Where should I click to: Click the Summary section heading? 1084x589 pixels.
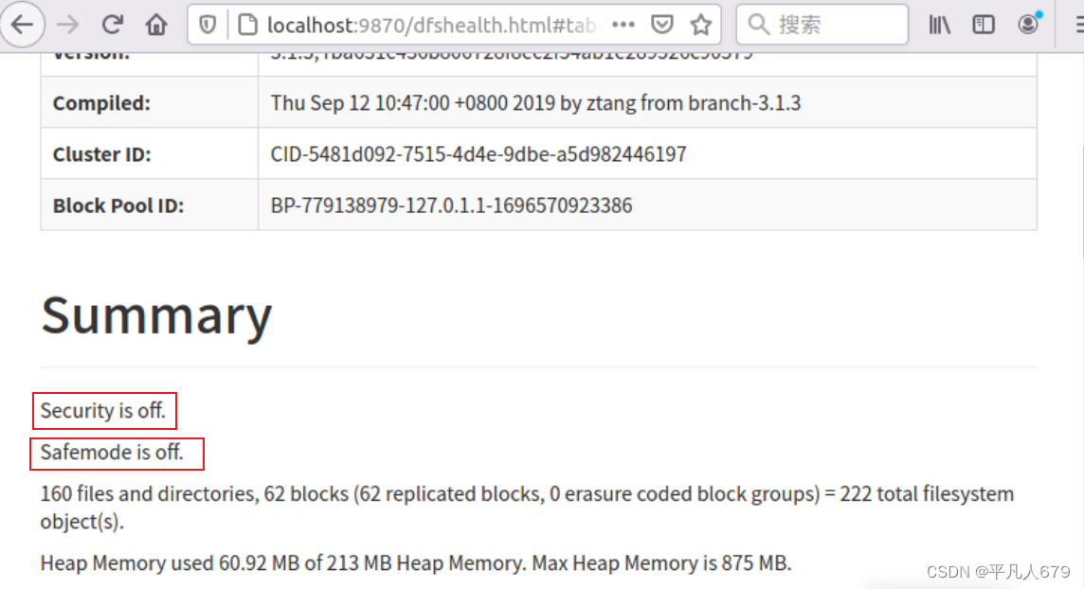tap(154, 315)
